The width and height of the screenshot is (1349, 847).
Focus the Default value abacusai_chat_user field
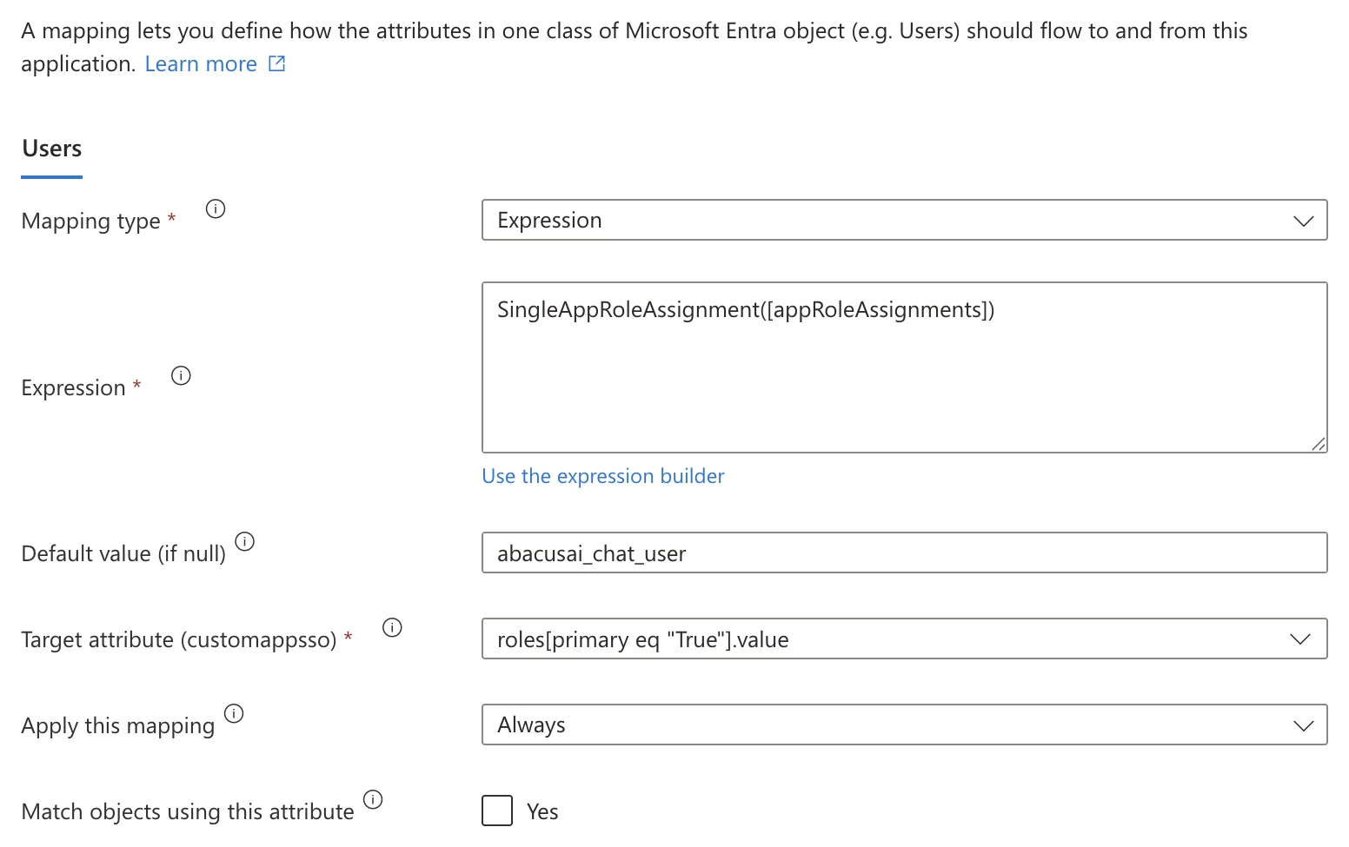[904, 553]
